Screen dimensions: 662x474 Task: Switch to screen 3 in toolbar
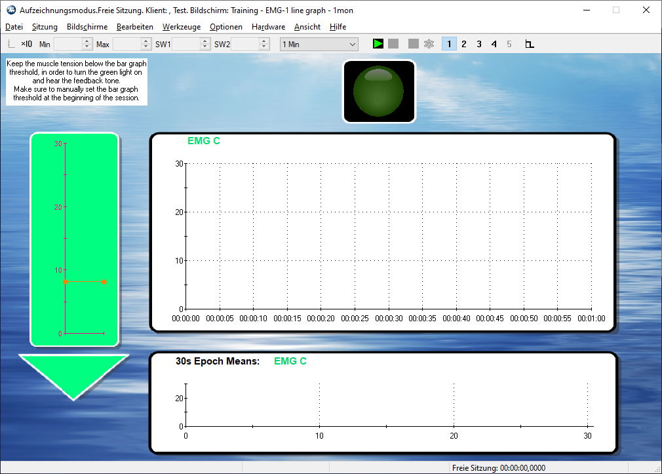pyautogui.click(x=479, y=44)
